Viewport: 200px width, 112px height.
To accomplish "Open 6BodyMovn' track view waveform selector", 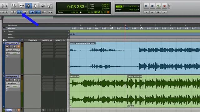I will pyautogui.click(x=12, y=83).
